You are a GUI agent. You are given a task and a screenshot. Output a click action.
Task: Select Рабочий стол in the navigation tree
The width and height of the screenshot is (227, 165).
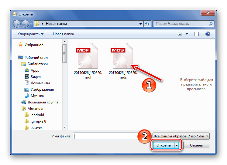pyautogui.click(x=36, y=58)
